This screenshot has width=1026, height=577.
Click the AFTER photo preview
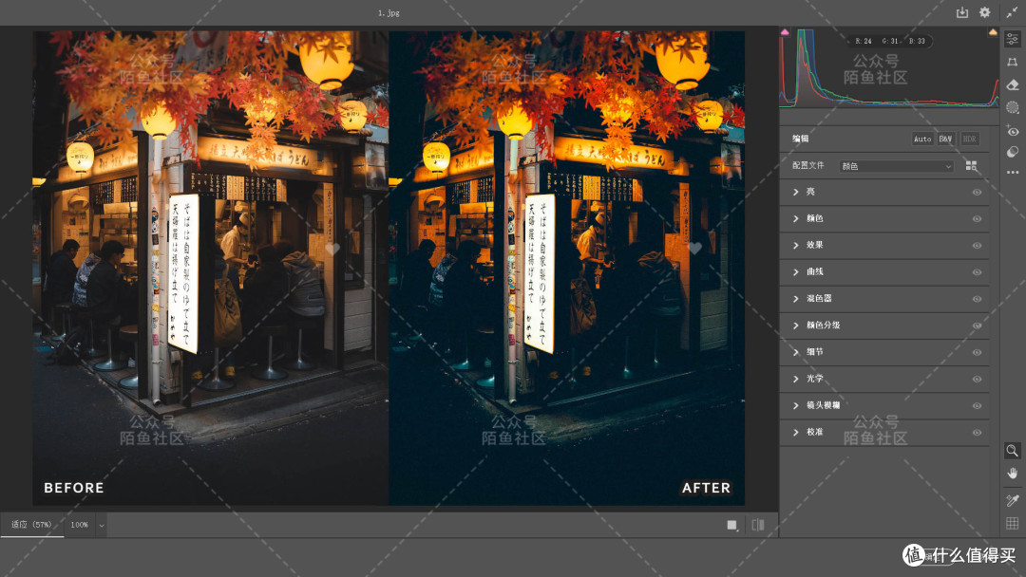tap(566, 268)
